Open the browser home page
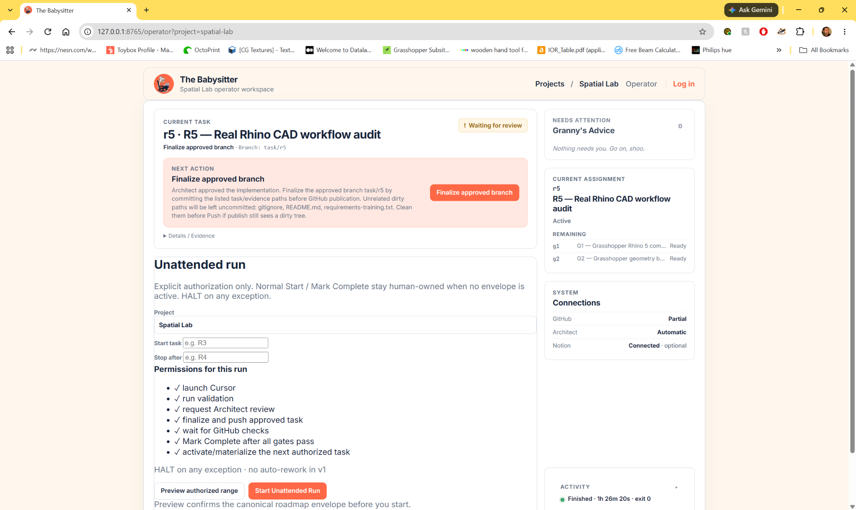The image size is (856, 510). click(66, 32)
